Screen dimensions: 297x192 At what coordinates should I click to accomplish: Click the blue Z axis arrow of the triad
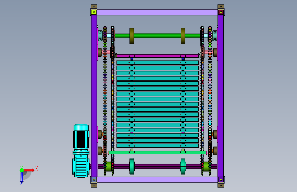(x=22, y=177)
